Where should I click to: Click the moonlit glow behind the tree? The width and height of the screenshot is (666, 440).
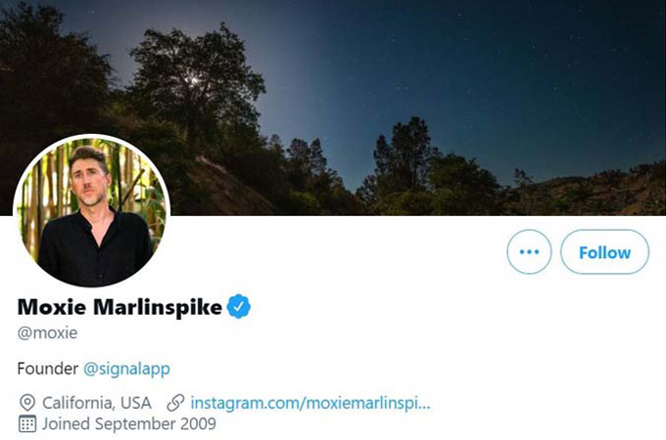(195, 79)
